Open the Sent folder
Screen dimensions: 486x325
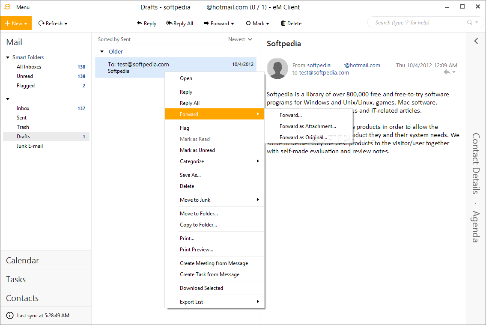[x=47, y=117]
